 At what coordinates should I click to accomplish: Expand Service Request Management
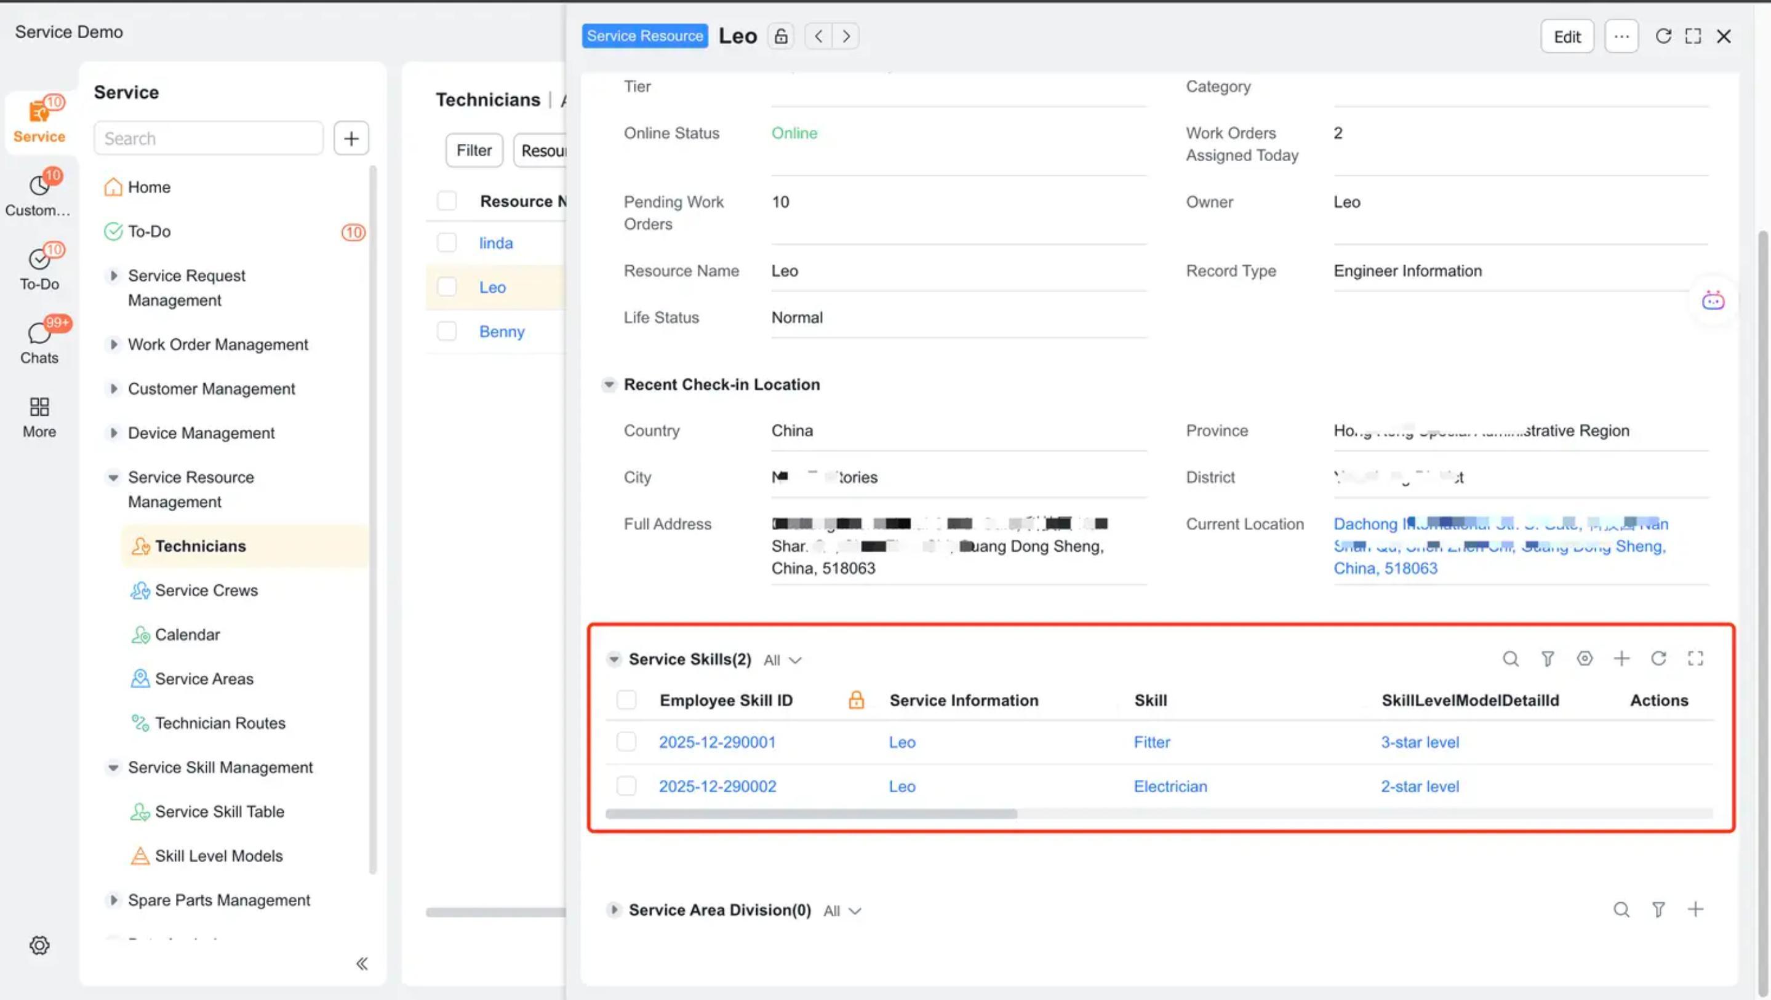113,276
